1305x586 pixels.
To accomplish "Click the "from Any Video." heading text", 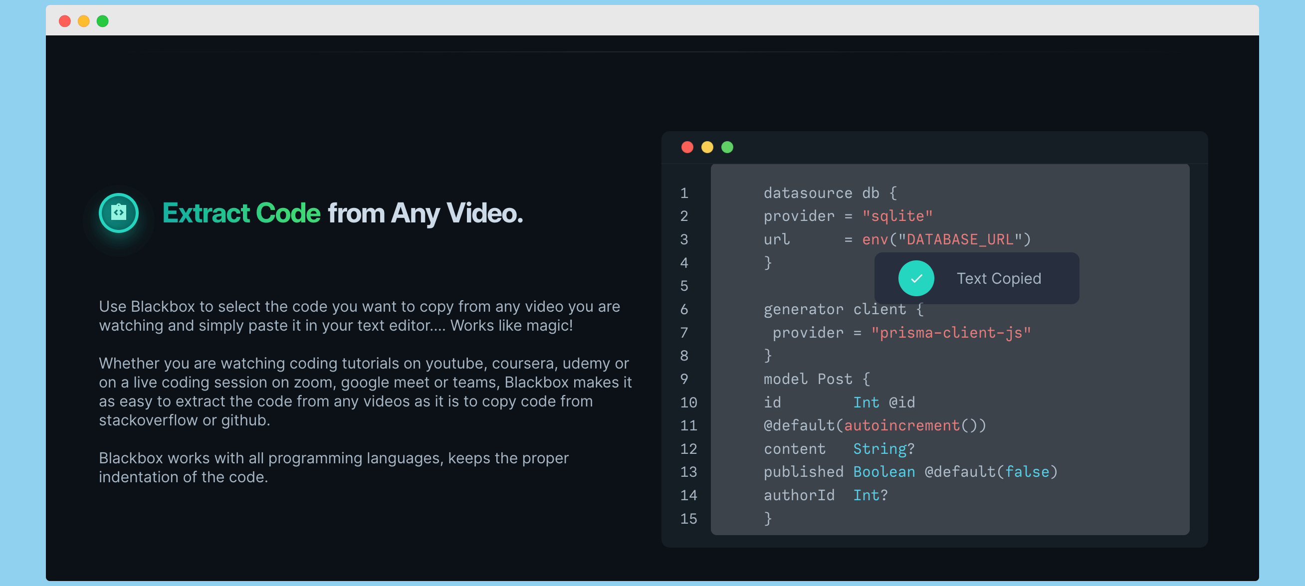I will tap(426, 213).
